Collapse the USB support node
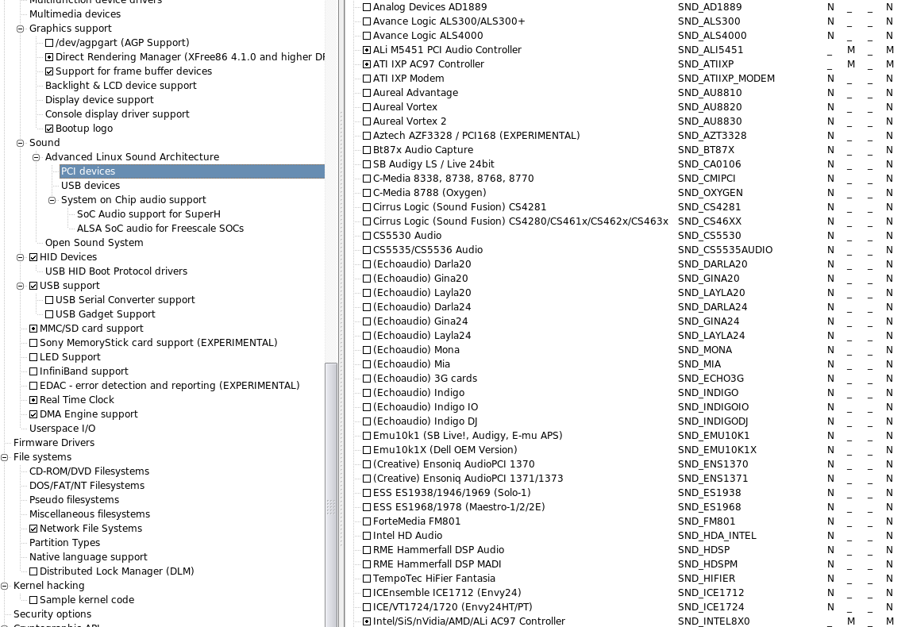This screenshot has width=909, height=627. [x=21, y=286]
